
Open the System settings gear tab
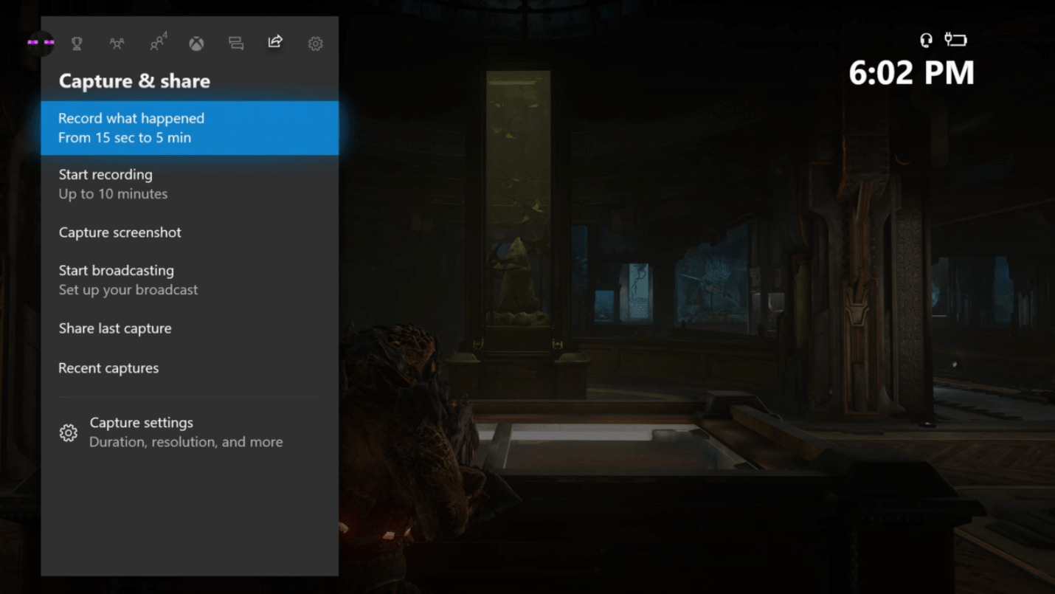pyautogui.click(x=315, y=44)
